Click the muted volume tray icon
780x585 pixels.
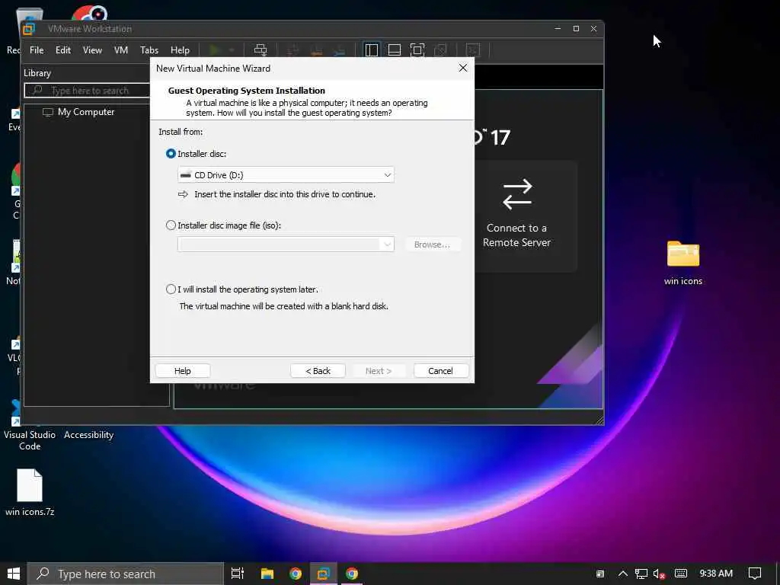pos(659,574)
